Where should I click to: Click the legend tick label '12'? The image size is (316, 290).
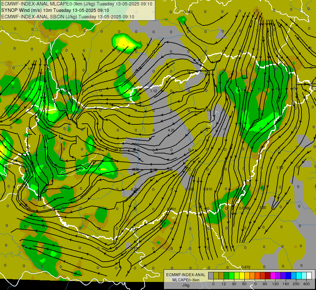point(224,284)
